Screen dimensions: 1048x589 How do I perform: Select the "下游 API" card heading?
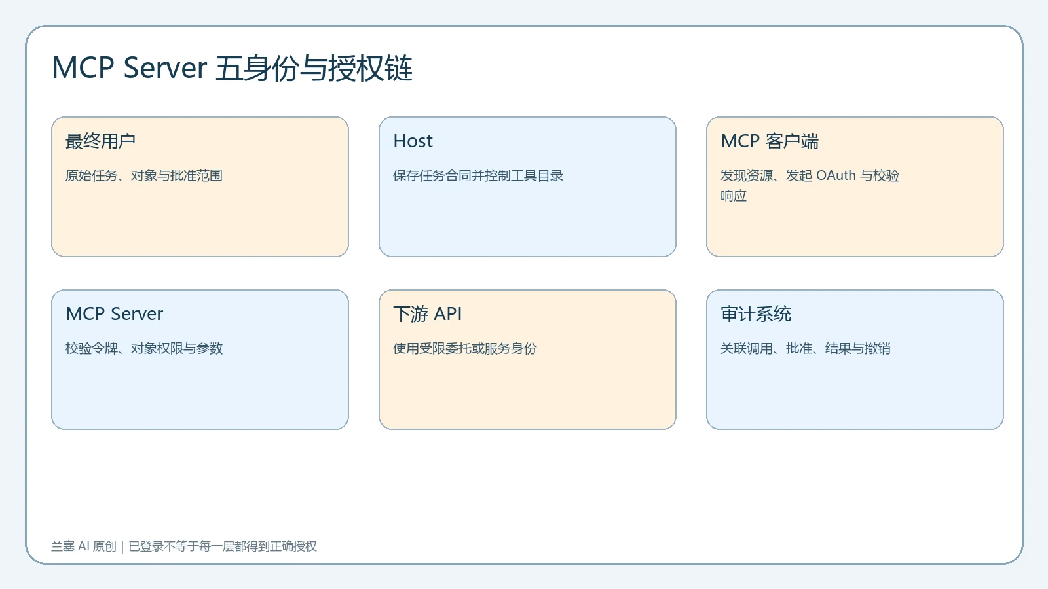pos(428,314)
